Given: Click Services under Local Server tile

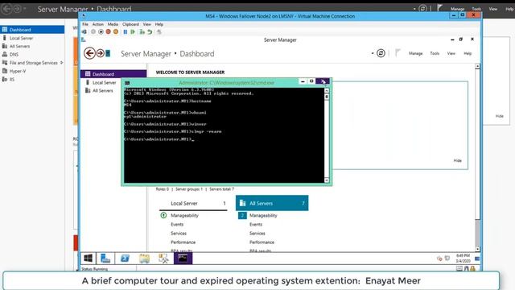Looking at the screenshot, I should point(179,233).
